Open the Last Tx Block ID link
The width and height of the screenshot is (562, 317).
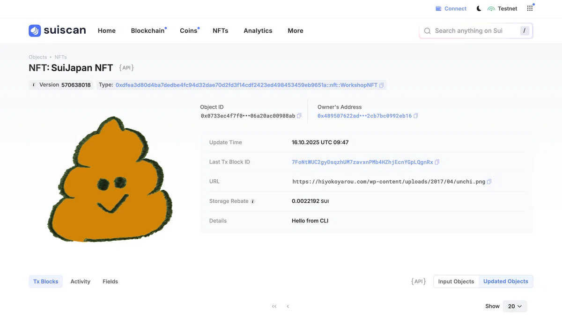point(362,162)
